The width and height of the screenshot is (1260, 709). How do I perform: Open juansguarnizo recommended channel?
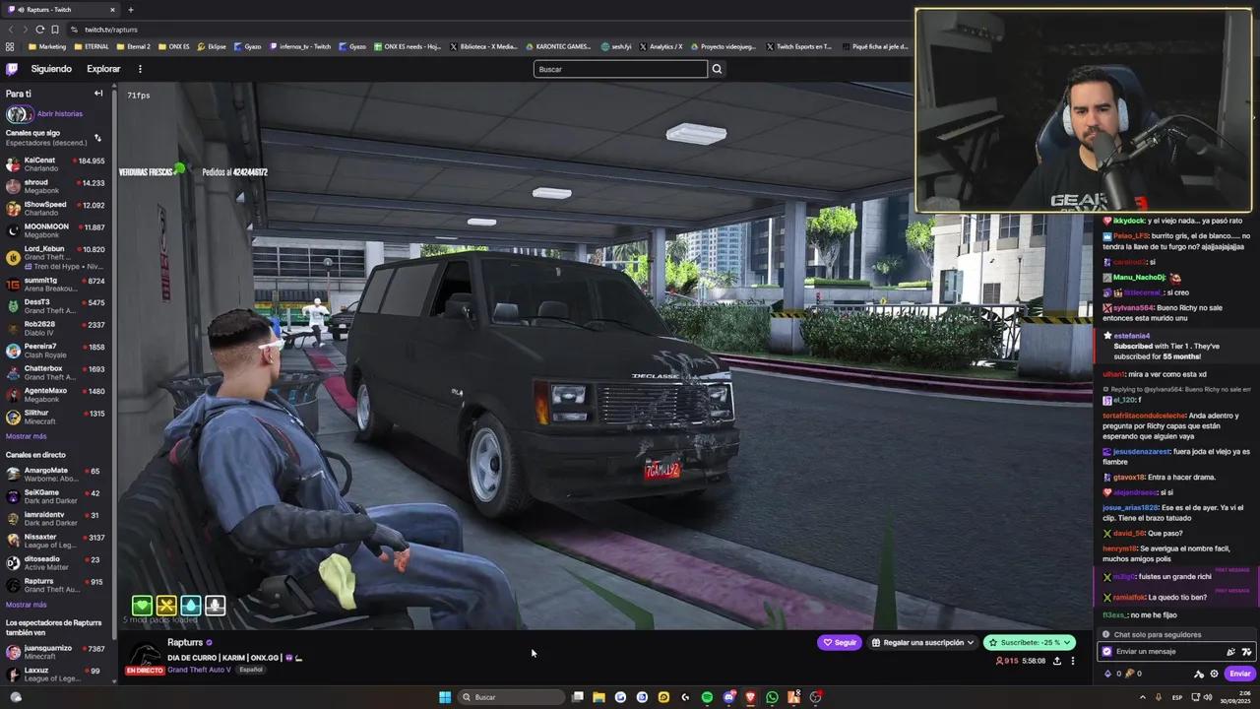[56, 652]
